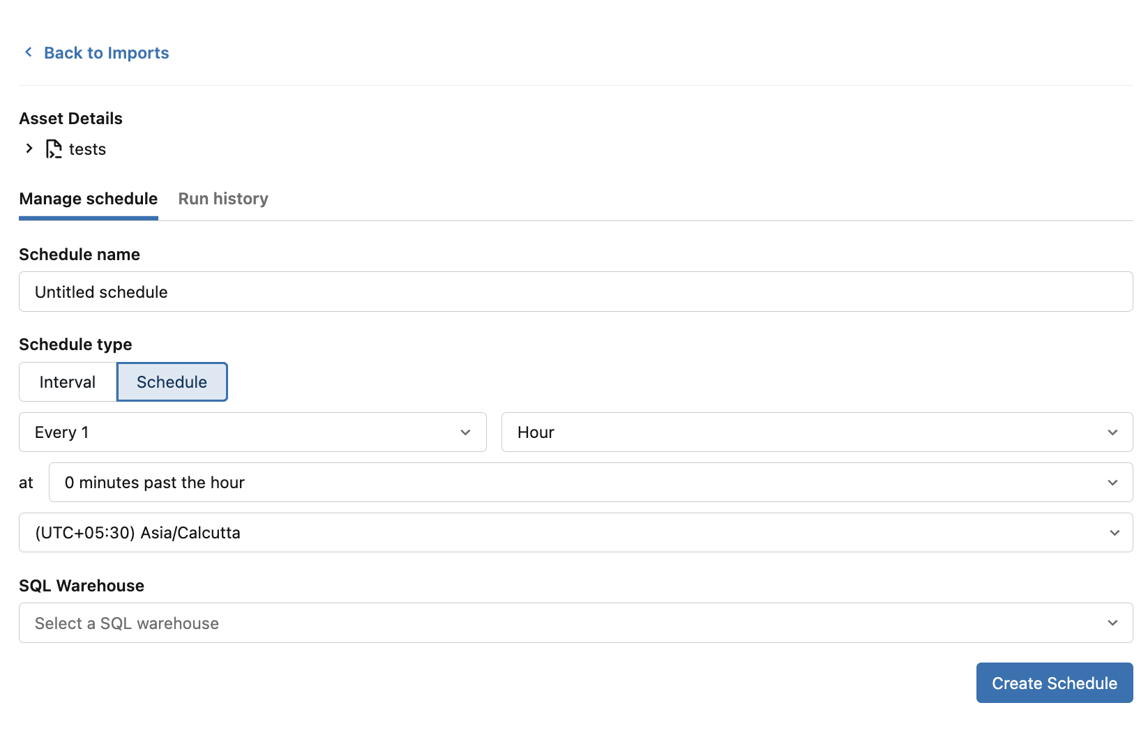Switch to the Run history tab
Viewport: 1148px width, 749px height.
point(223,199)
